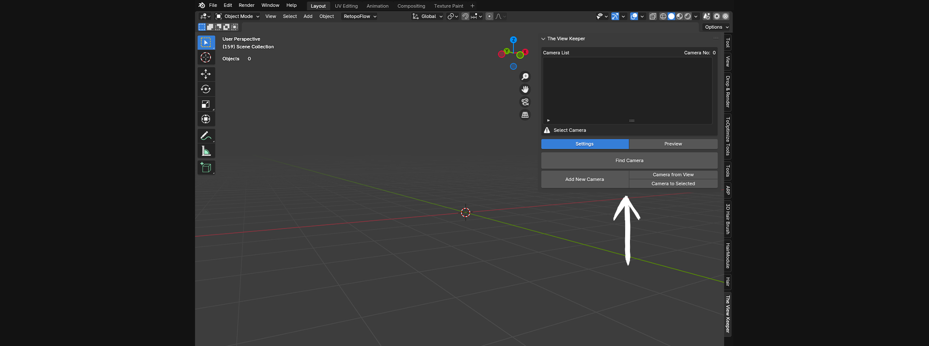Select the Scale tool
This screenshot has height=346, width=929.
point(206,104)
